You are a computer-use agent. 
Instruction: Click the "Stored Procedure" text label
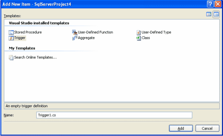tap(28, 32)
